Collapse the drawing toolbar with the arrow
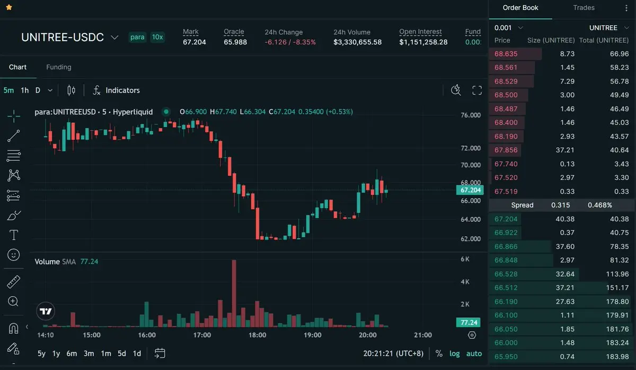Image resolution: width=636 pixels, height=370 pixels. (27, 327)
